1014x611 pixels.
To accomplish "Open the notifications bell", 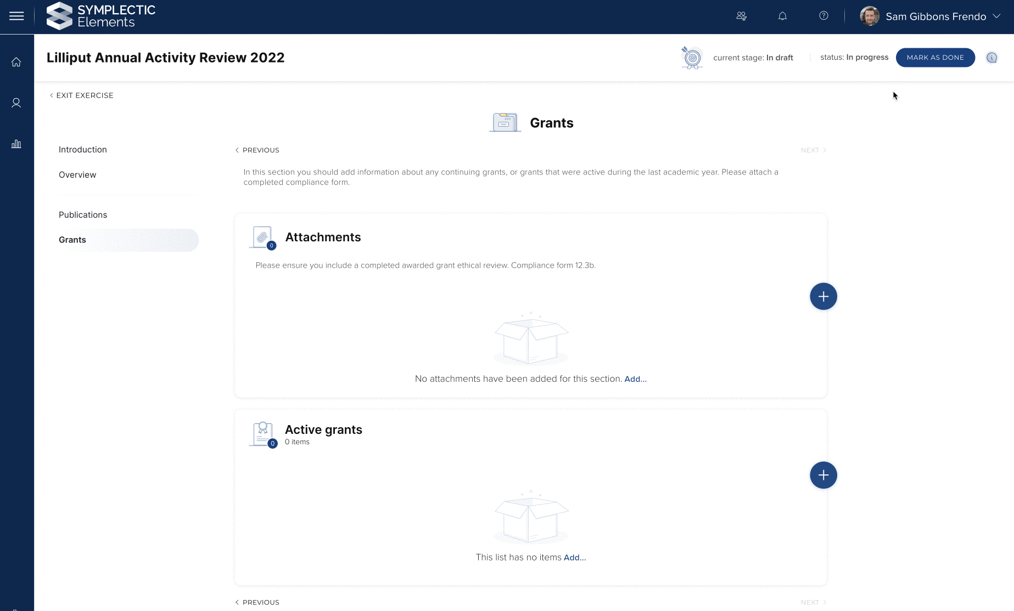I will coord(782,16).
